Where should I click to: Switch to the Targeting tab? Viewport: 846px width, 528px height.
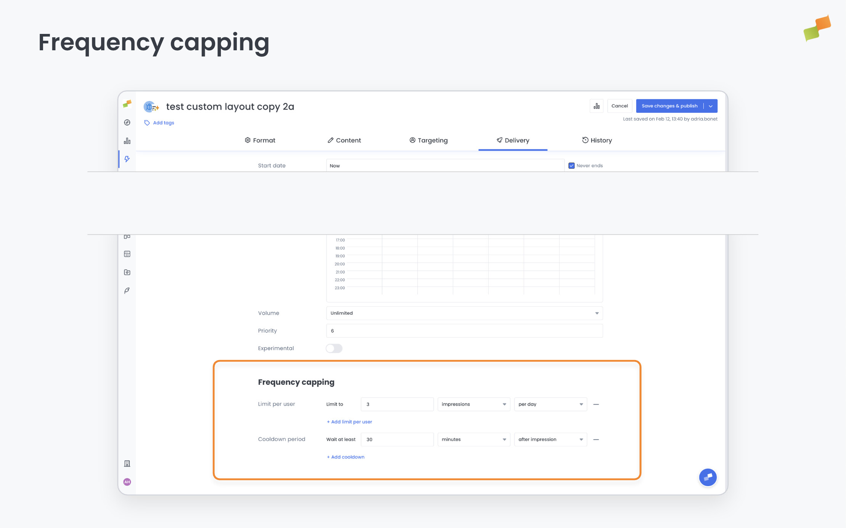428,140
